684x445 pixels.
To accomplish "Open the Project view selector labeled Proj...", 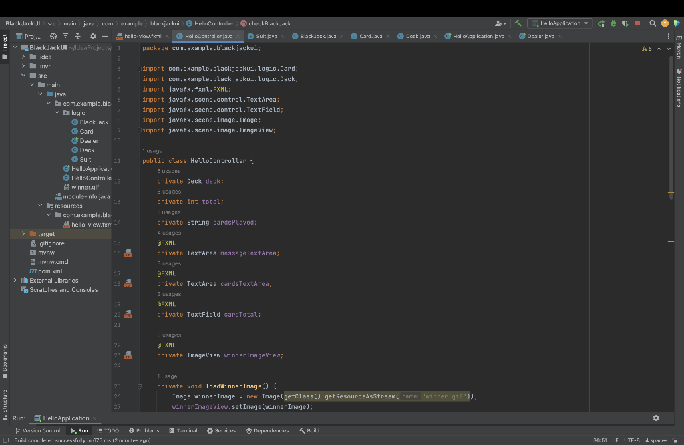I will coord(28,36).
